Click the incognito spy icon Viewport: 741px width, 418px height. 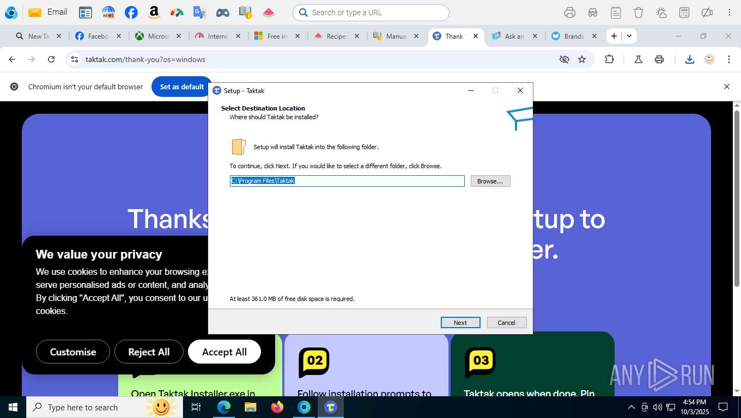point(593,13)
